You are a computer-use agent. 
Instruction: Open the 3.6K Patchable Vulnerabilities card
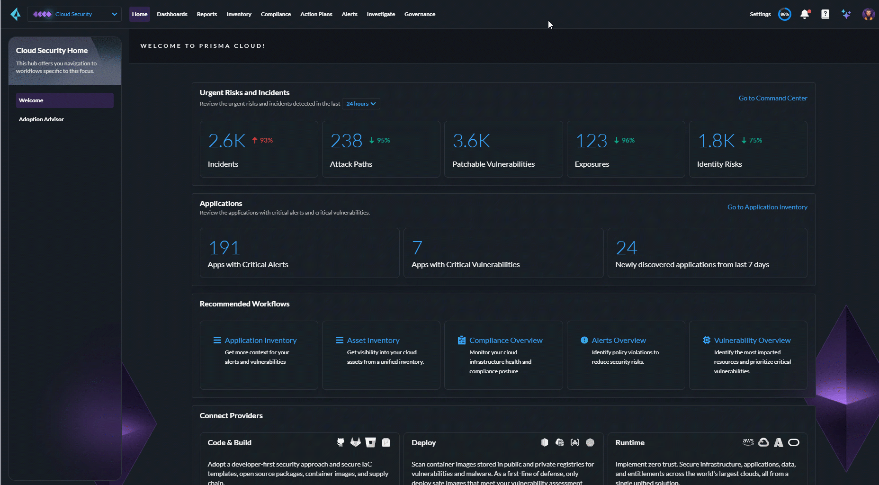coord(503,149)
